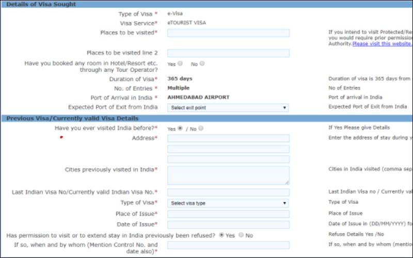Choose No for visited India before
Image resolution: width=413 pixels, height=258 pixels.
click(x=201, y=128)
